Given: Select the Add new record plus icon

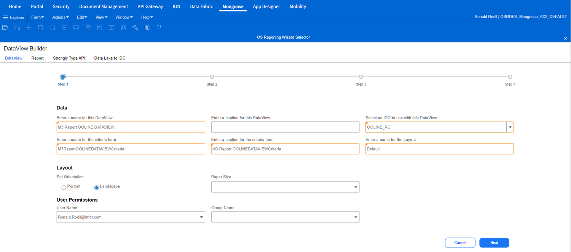Looking at the screenshot, I should click(29, 27).
